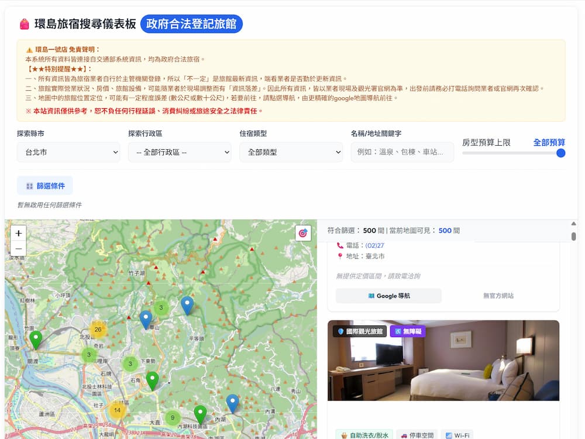This screenshot has height=439, width=585.
Task: Click the 自助洗衣/脫水 amenity tag
Action: [364, 435]
